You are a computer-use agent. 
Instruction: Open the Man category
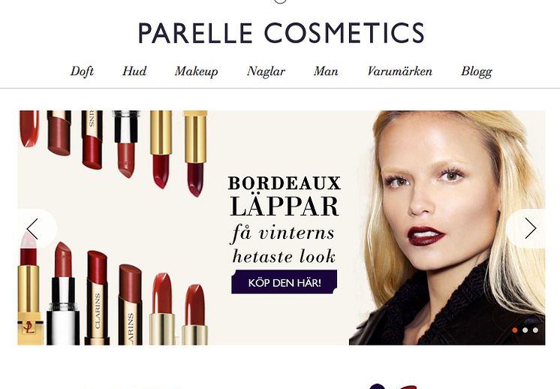pos(326,71)
